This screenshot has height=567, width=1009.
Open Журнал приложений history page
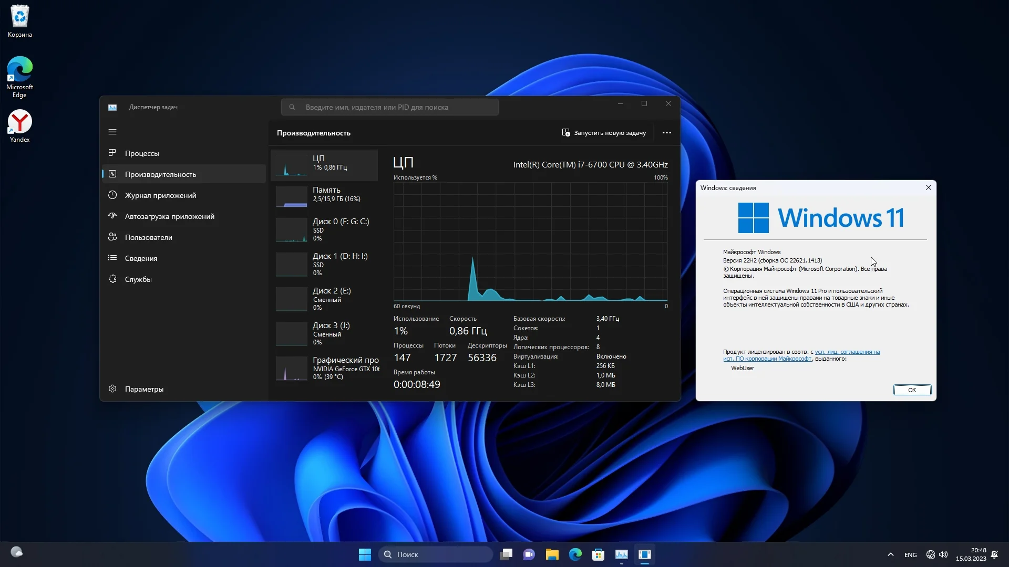pyautogui.click(x=160, y=195)
